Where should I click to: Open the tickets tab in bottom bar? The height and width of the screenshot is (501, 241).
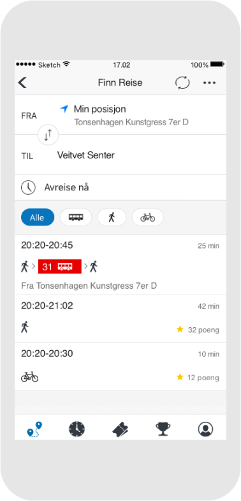[121, 429]
